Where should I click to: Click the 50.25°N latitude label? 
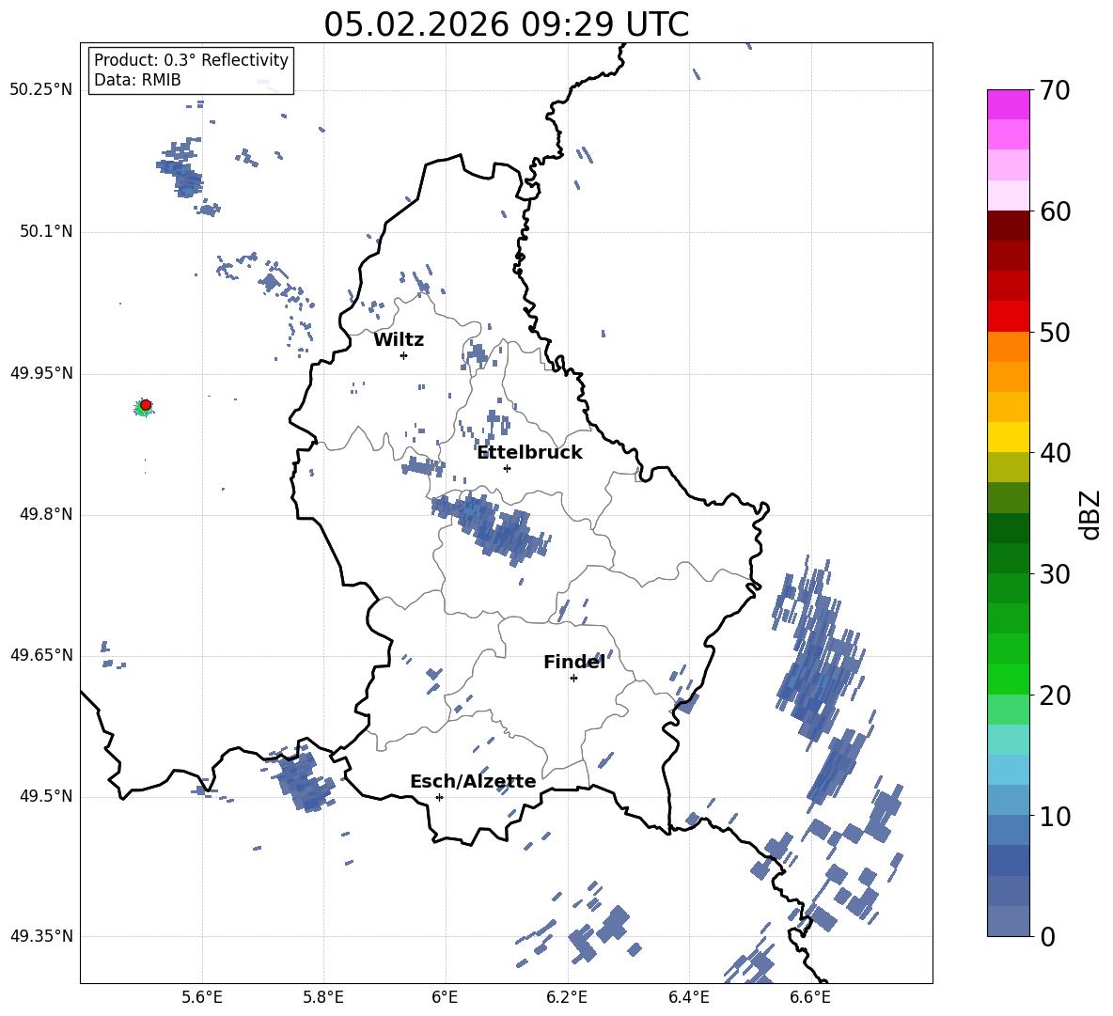coord(41,89)
